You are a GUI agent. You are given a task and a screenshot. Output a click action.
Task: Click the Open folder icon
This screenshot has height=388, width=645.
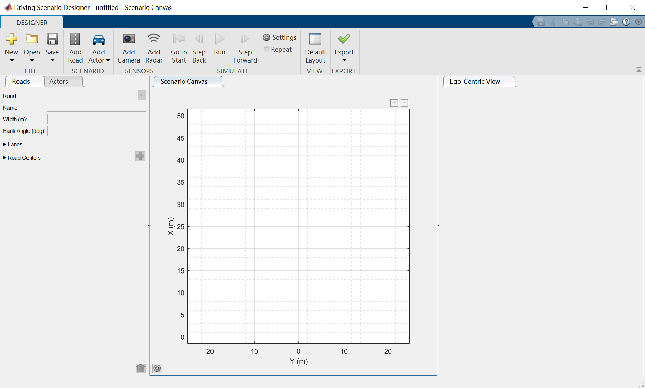tap(32, 39)
